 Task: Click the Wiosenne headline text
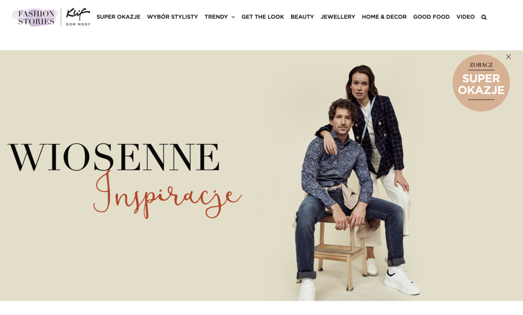click(x=114, y=157)
